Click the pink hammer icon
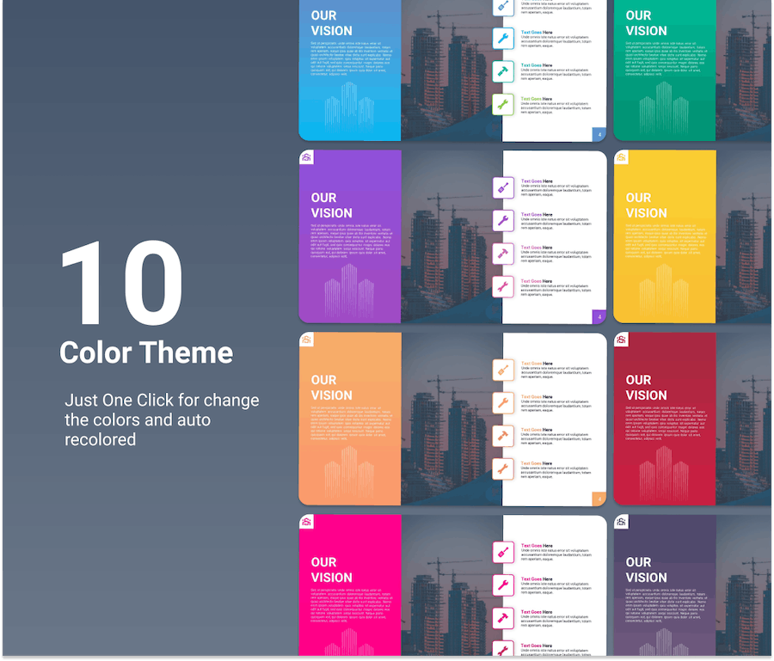This screenshot has height=661, width=774. (503, 618)
